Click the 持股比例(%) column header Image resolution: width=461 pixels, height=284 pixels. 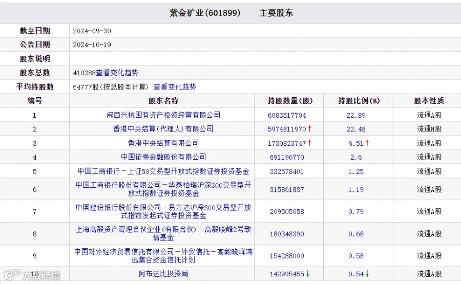pos(359,101)
